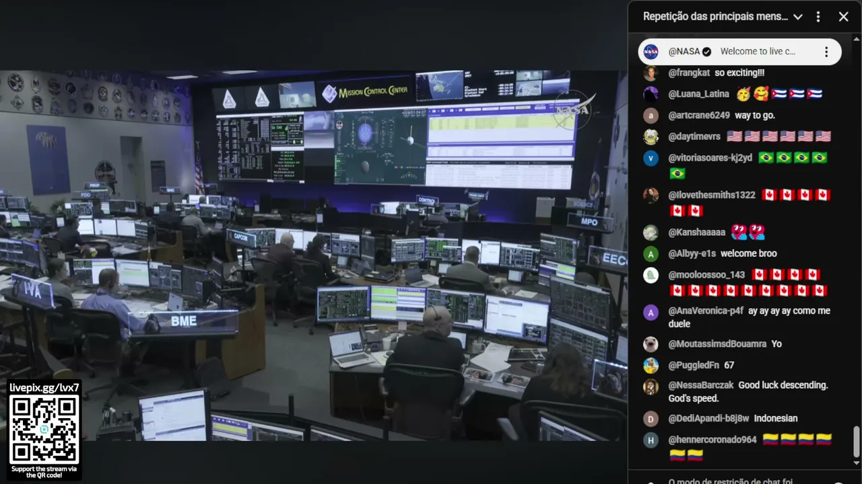
Task: Click the Mission Control live video player
Action: 314,255
